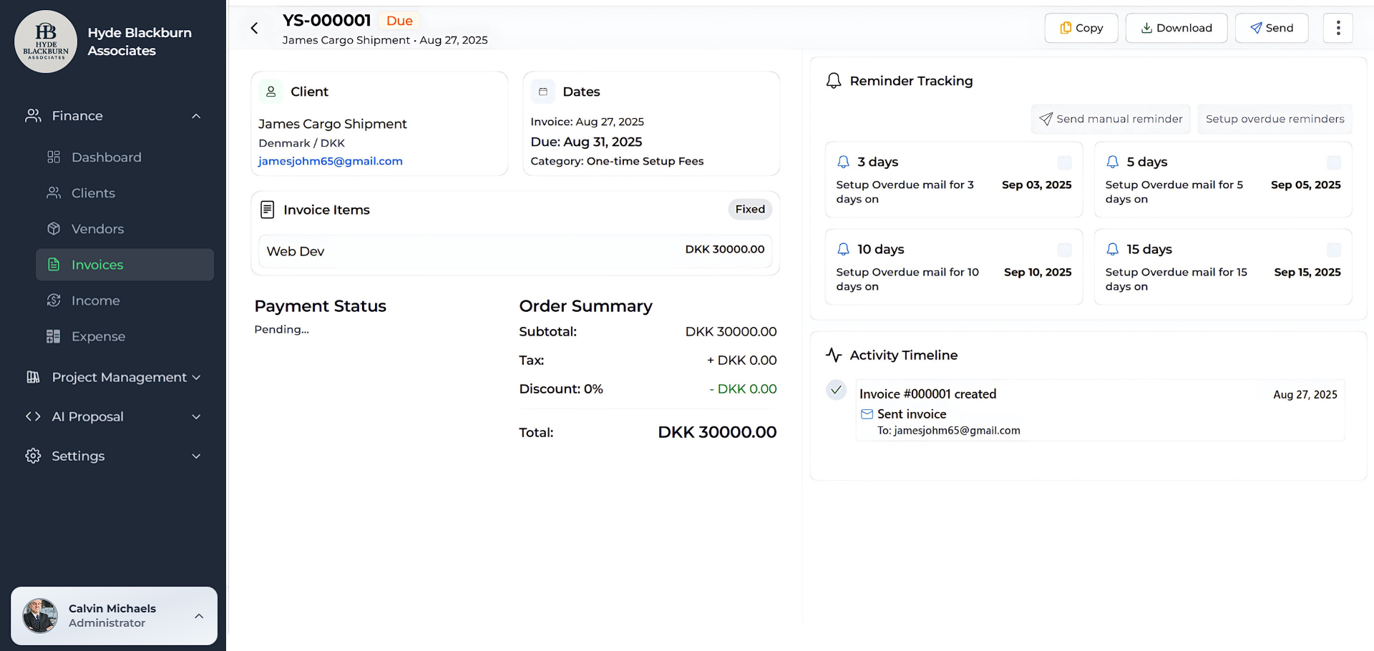The width and height of the screenshot is (1374, 651).
Task: Click the Hyde Blackburn Associates logo
Action: pos(46,41)
